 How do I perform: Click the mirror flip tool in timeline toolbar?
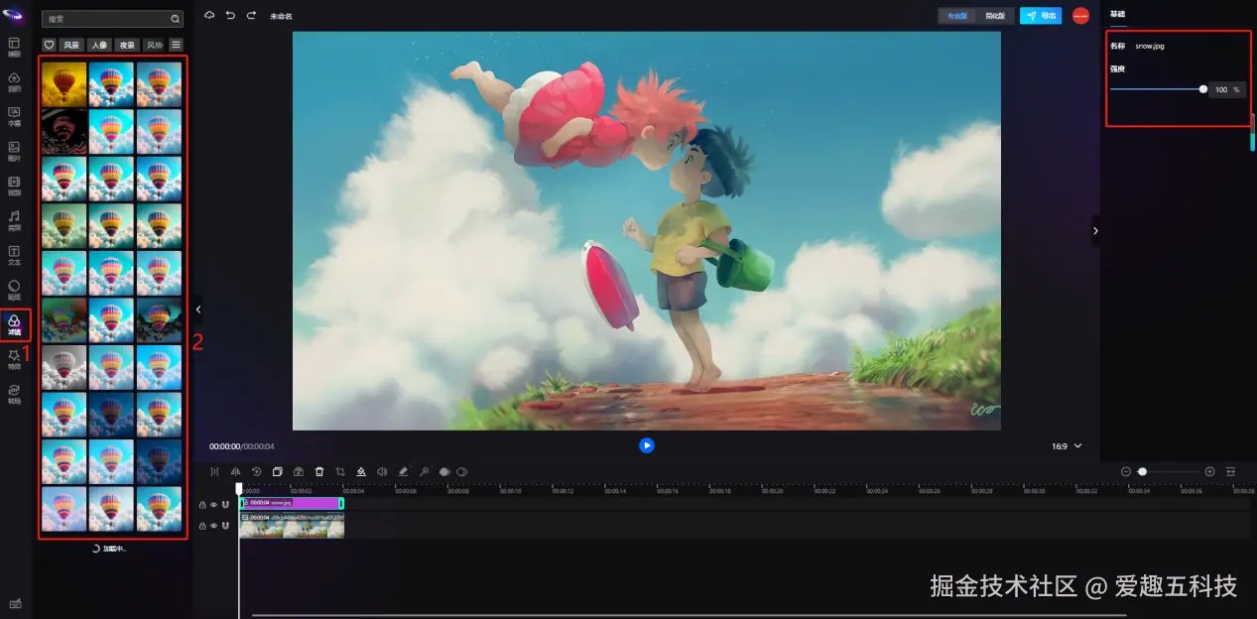(236, 472)
